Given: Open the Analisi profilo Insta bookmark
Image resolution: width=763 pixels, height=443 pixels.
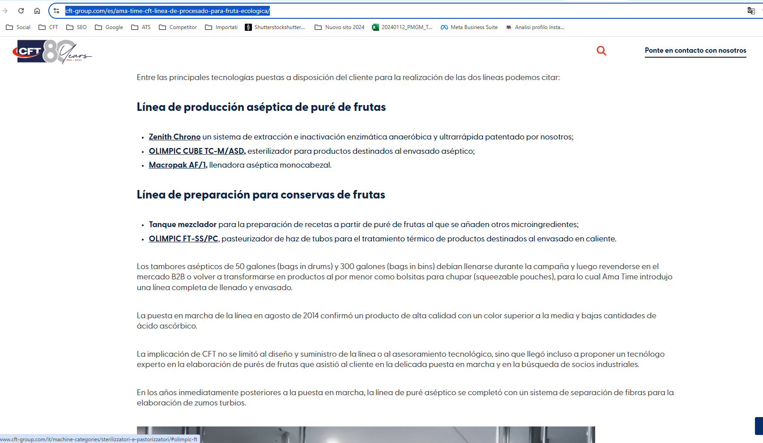Looking at the screenshot, I should tap(535, 27).
